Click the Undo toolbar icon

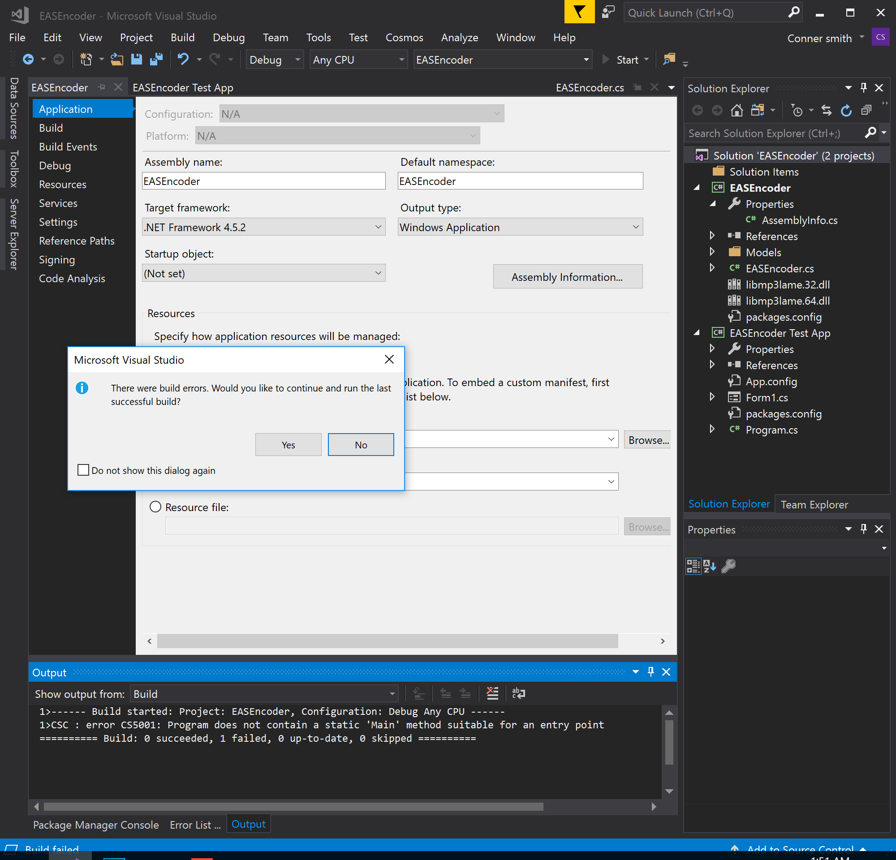click(x=183, y=60)
